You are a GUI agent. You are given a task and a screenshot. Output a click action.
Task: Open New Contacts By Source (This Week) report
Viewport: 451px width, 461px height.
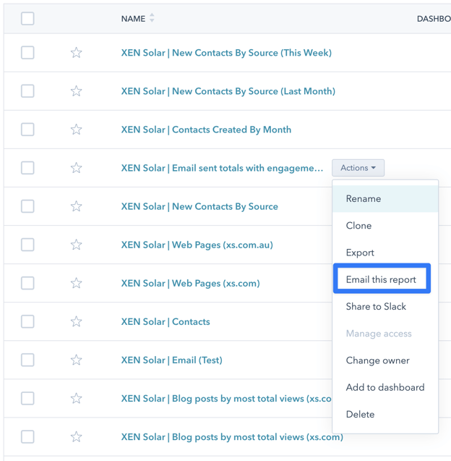point(226,53)
